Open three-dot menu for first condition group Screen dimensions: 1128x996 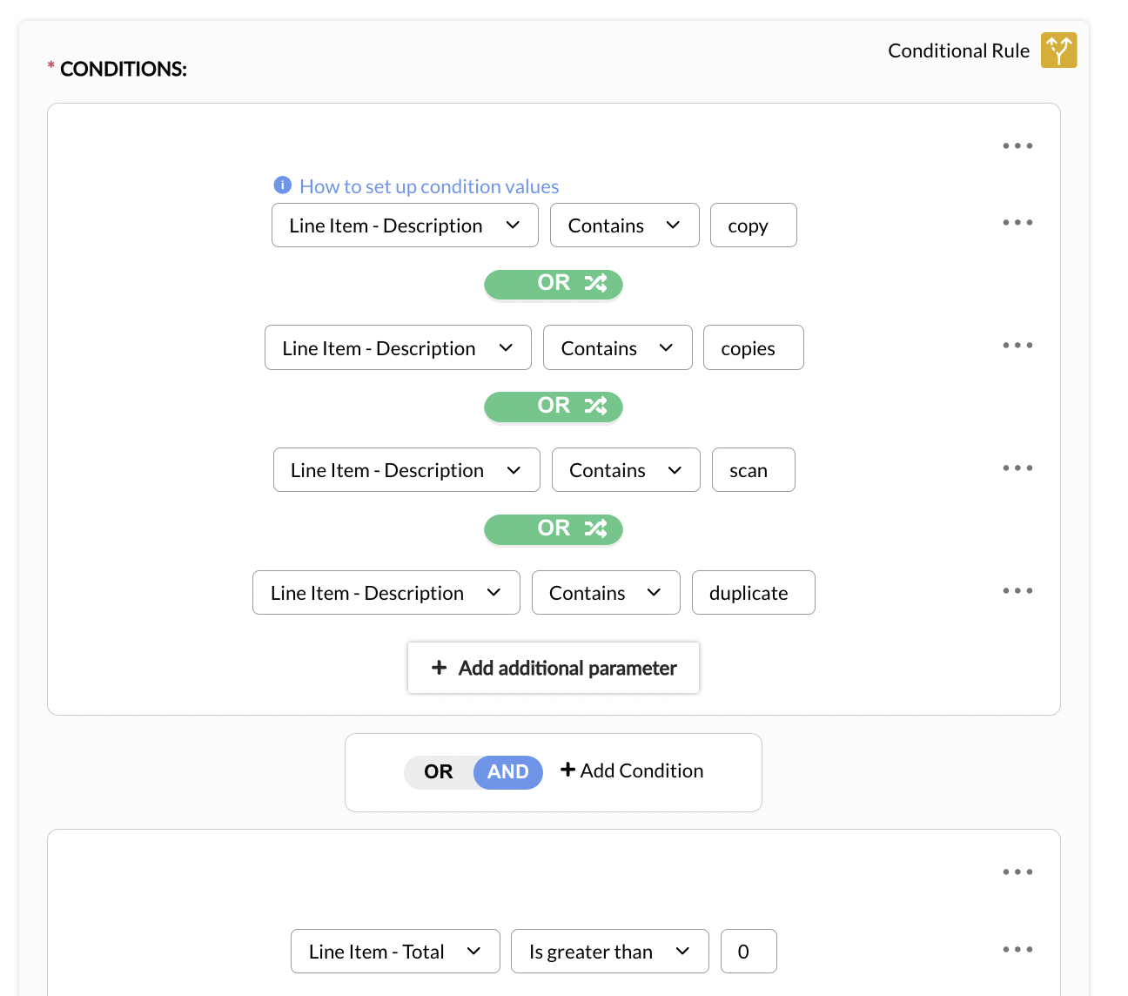(1017, 146)
